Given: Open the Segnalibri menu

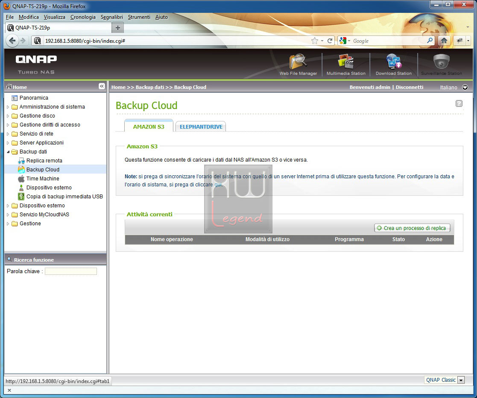Looking at the screenshot, I should tap(111, 17).
